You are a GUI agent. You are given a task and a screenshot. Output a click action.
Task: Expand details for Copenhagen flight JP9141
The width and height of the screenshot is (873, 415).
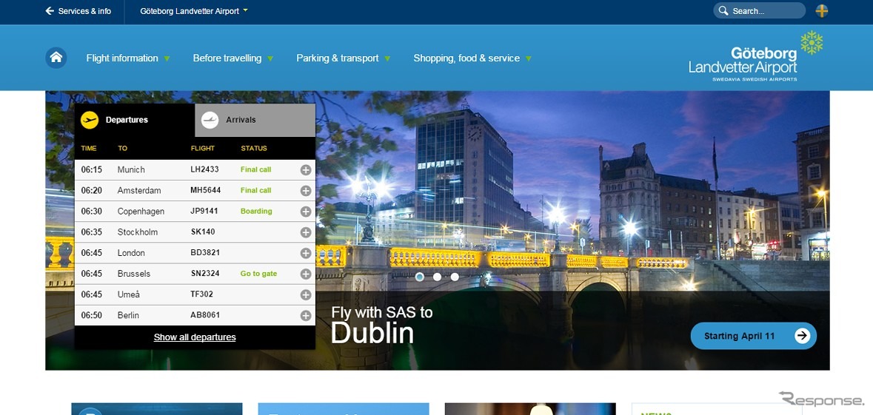(306, 212)
